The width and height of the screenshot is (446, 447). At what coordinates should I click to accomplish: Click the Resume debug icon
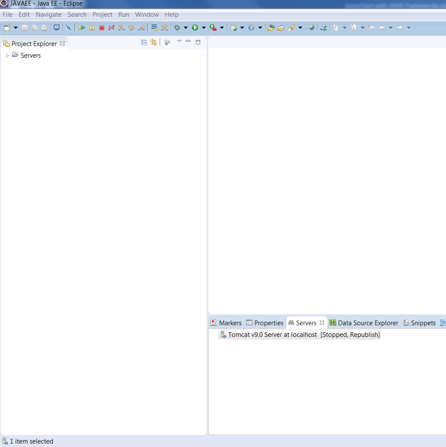(x=82, y=28)
